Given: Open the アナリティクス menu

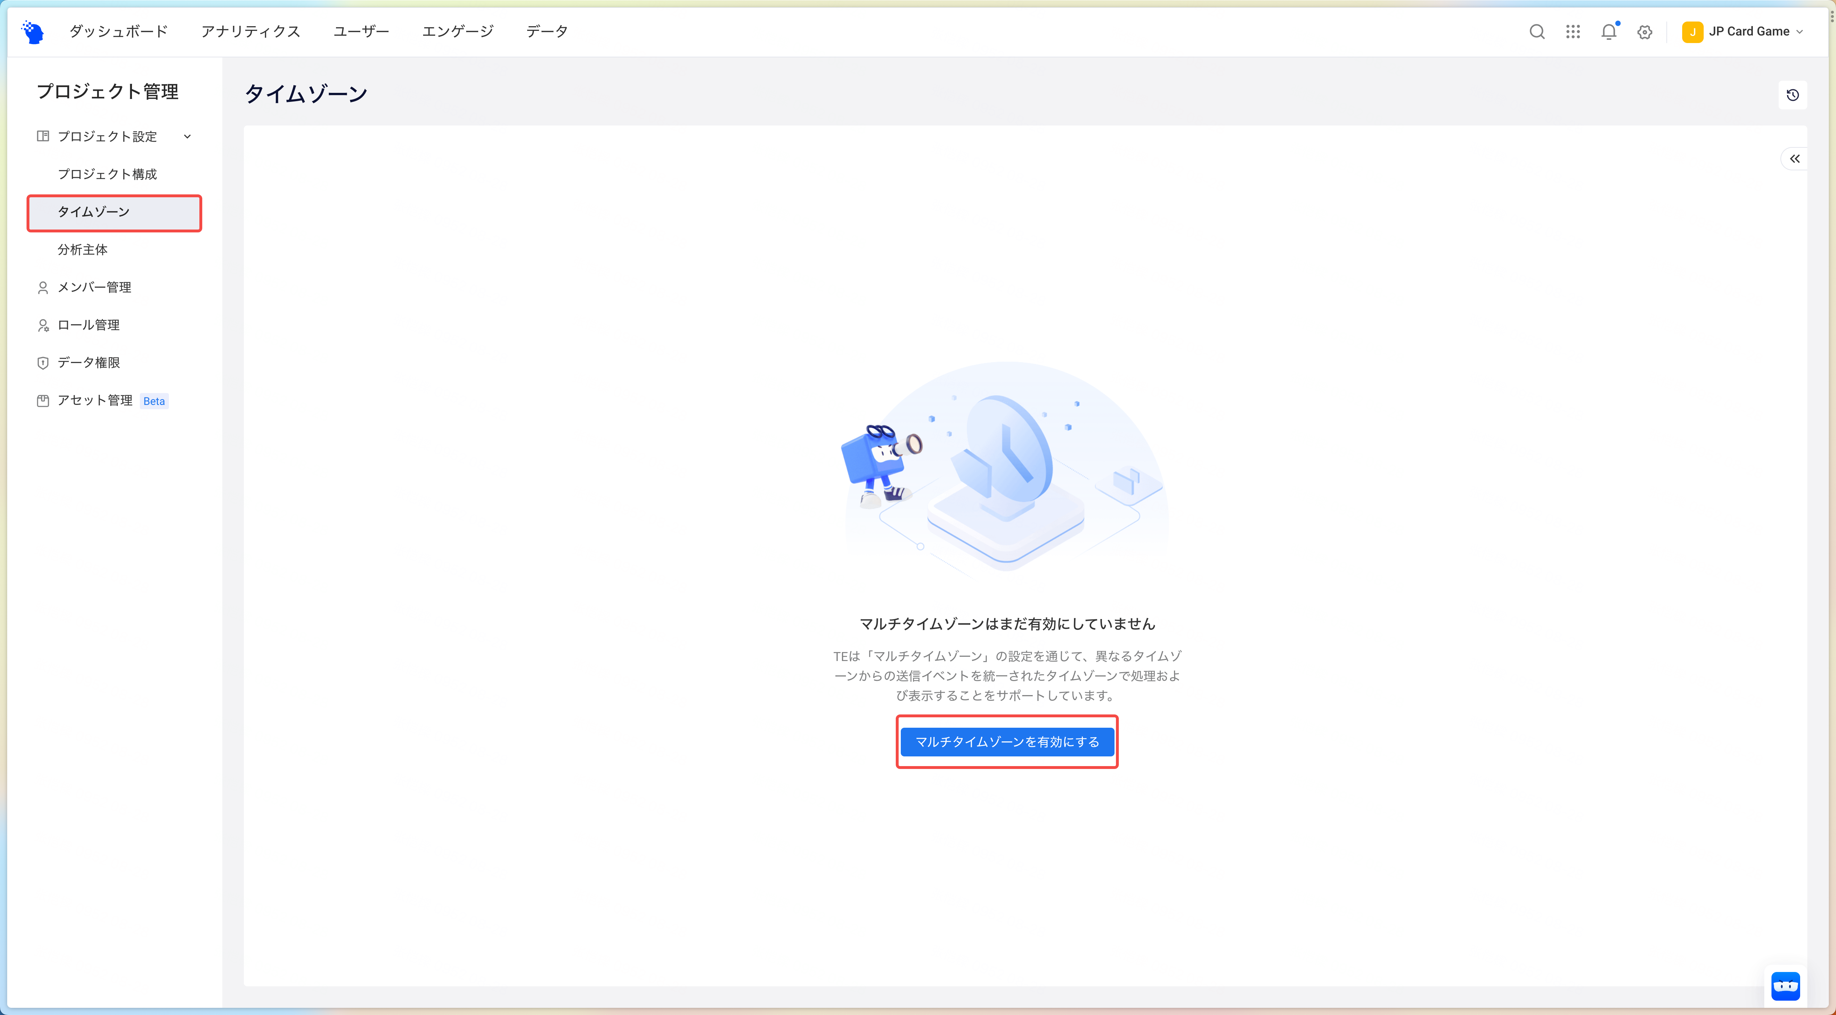Looking at the screenshot, I should tap(251, 31).
